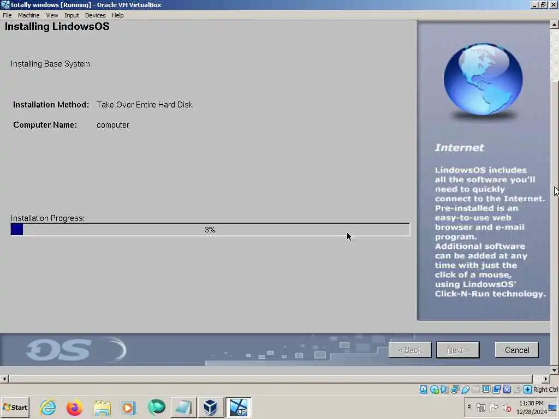Click the 'Right Ctrl' host key label
Viewport: 559px width, 419px height.
[x=546, y=390]
